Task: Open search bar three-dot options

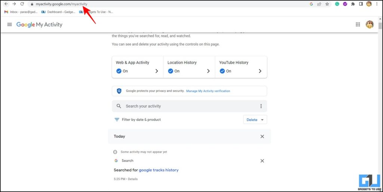Action: tap(261, 106)
